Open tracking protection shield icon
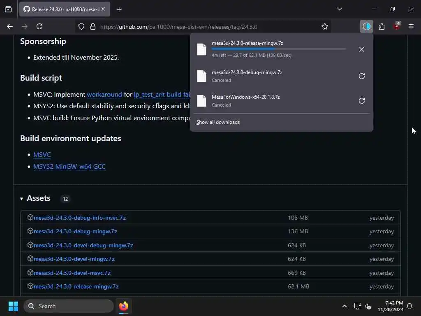Viewport: 421px width, 316px height. [81, 27]
